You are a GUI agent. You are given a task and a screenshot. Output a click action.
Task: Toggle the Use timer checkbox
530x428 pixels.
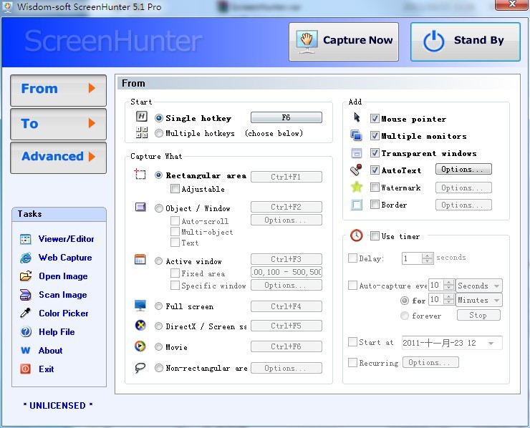(375, 236)
